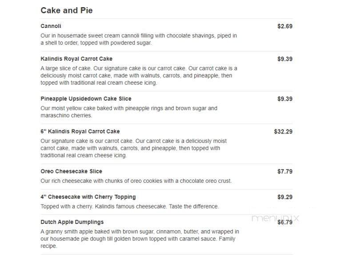Click the Pineapple Upsidedown Cake description
The width and height of the screenshot is (355, 255).
pyautogui.click(x=129, y=112)
